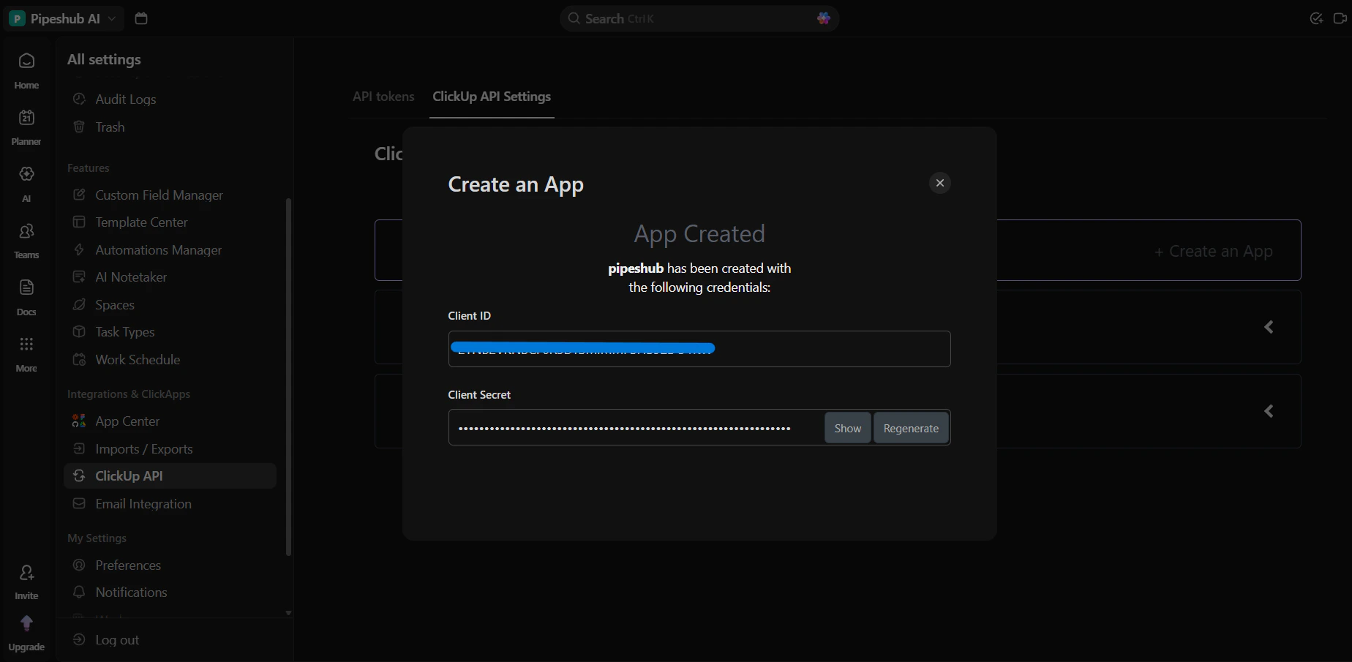Select the ClickUp API Settings tab
Image resolution: width=1352 pixels, height=662 pixels.
pyautogui.click(x=491, y=96)
